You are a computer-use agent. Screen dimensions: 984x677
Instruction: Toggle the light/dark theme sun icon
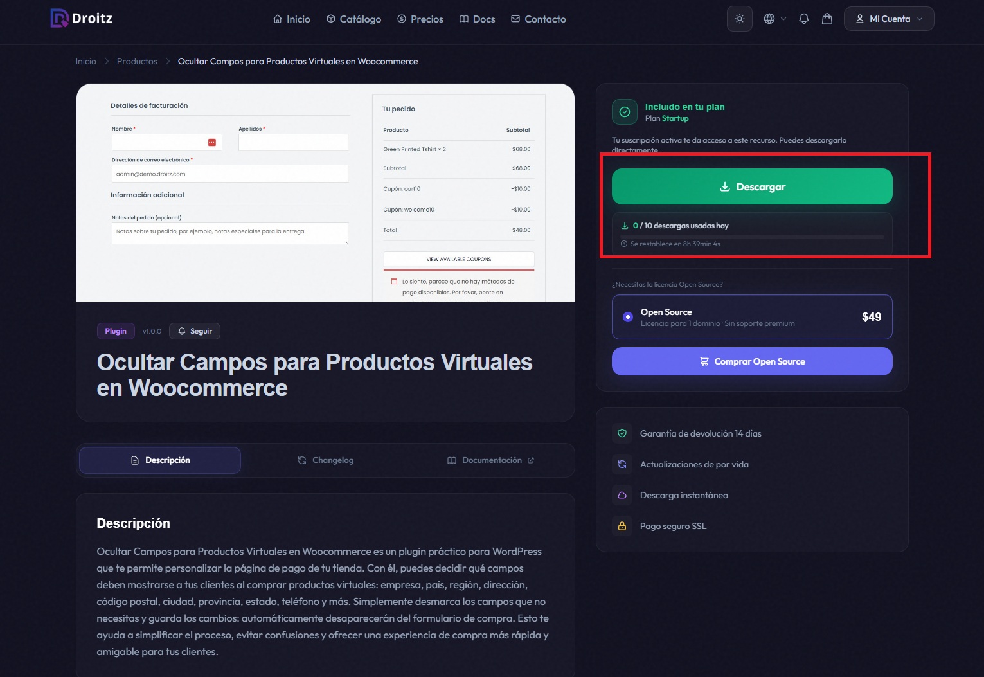point(739,19)
